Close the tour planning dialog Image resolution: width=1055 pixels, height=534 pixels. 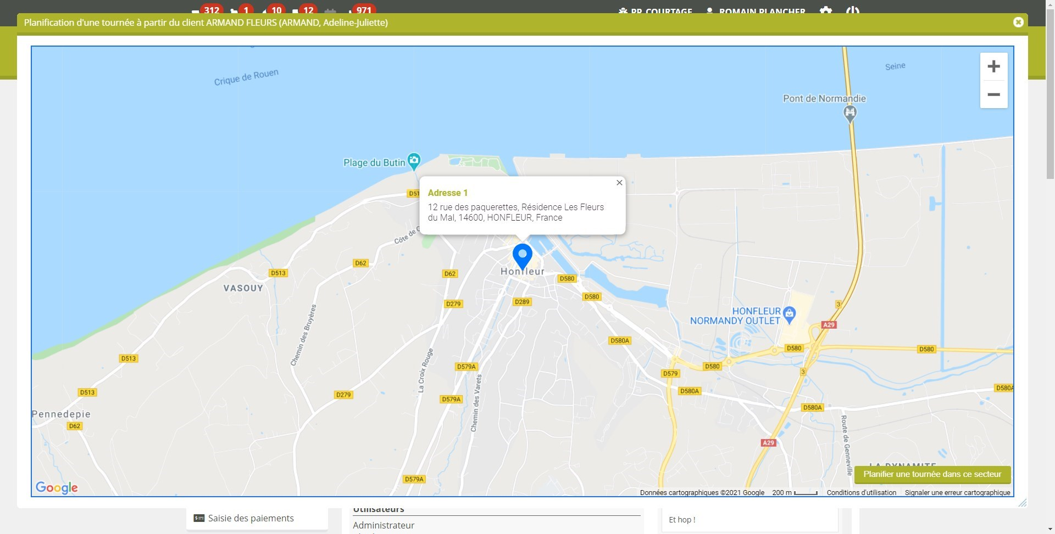click(1018, 22)
